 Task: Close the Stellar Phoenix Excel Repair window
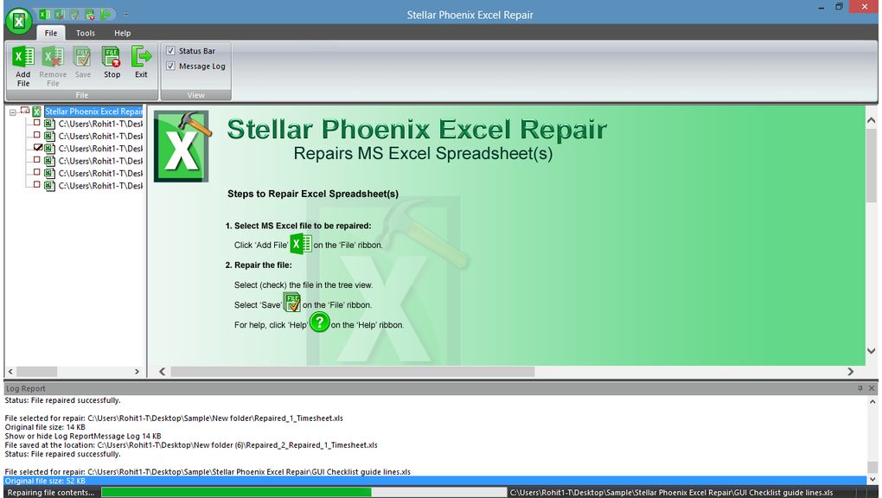(865, 7)
